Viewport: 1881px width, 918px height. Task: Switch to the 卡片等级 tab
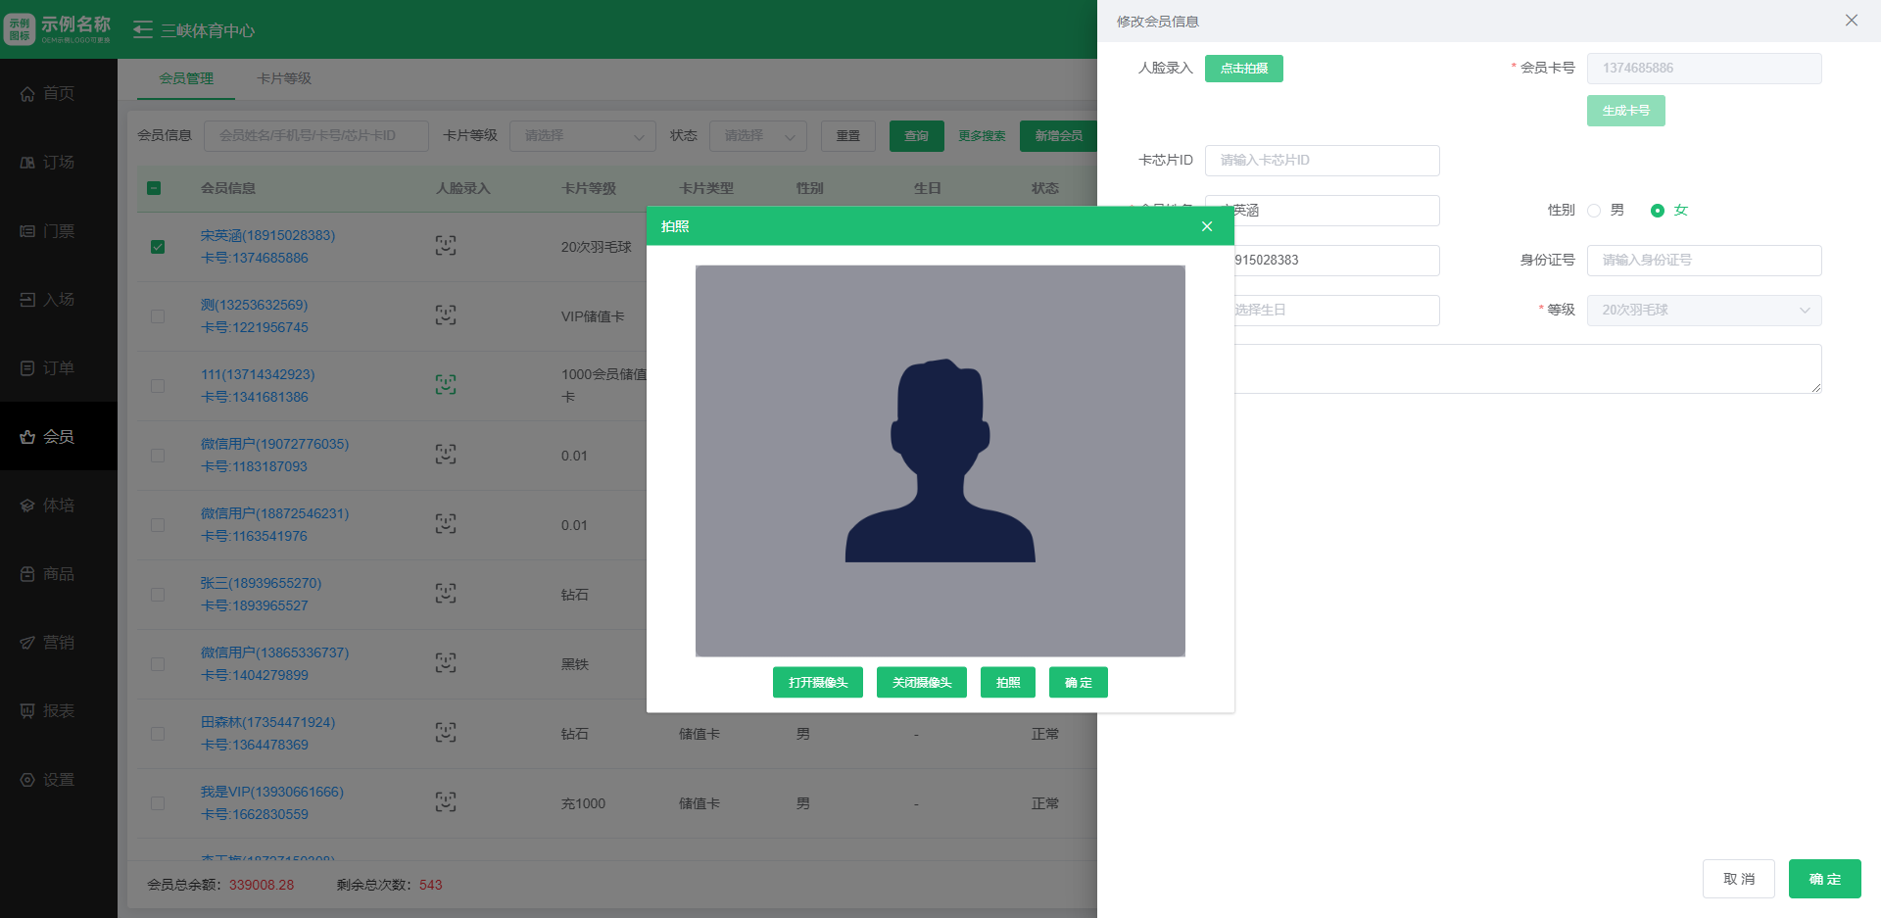coord(284,78)
